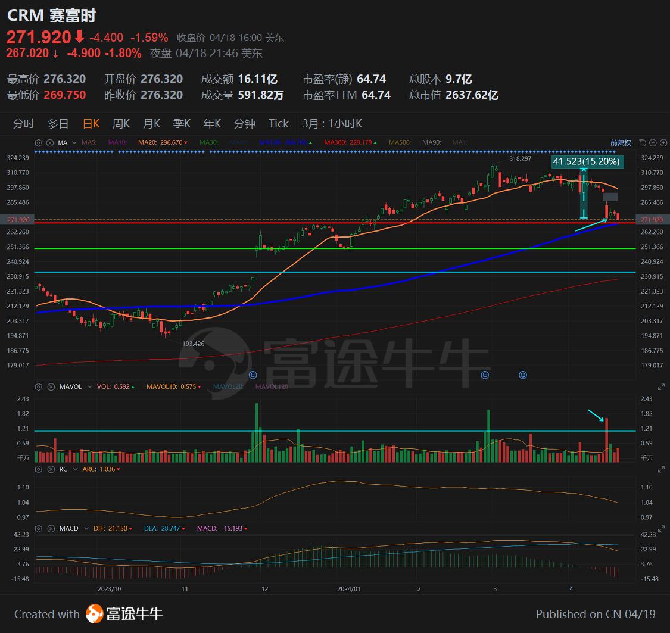Click the red horizontal support line

tap(335, 223)
